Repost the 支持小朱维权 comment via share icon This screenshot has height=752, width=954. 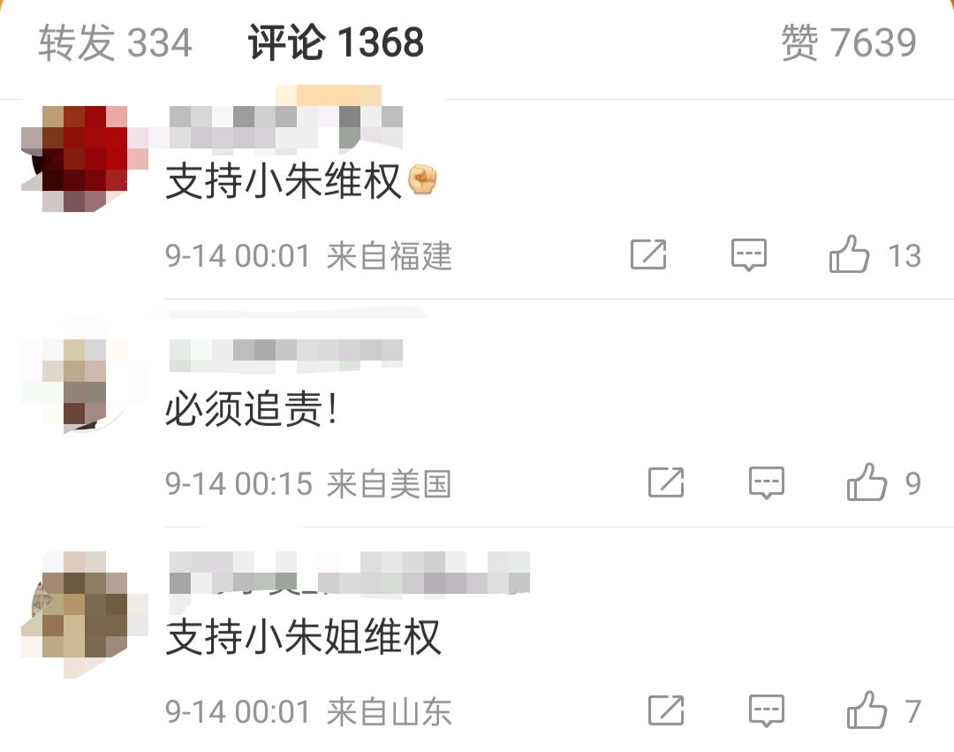click(x=648, y=254)
